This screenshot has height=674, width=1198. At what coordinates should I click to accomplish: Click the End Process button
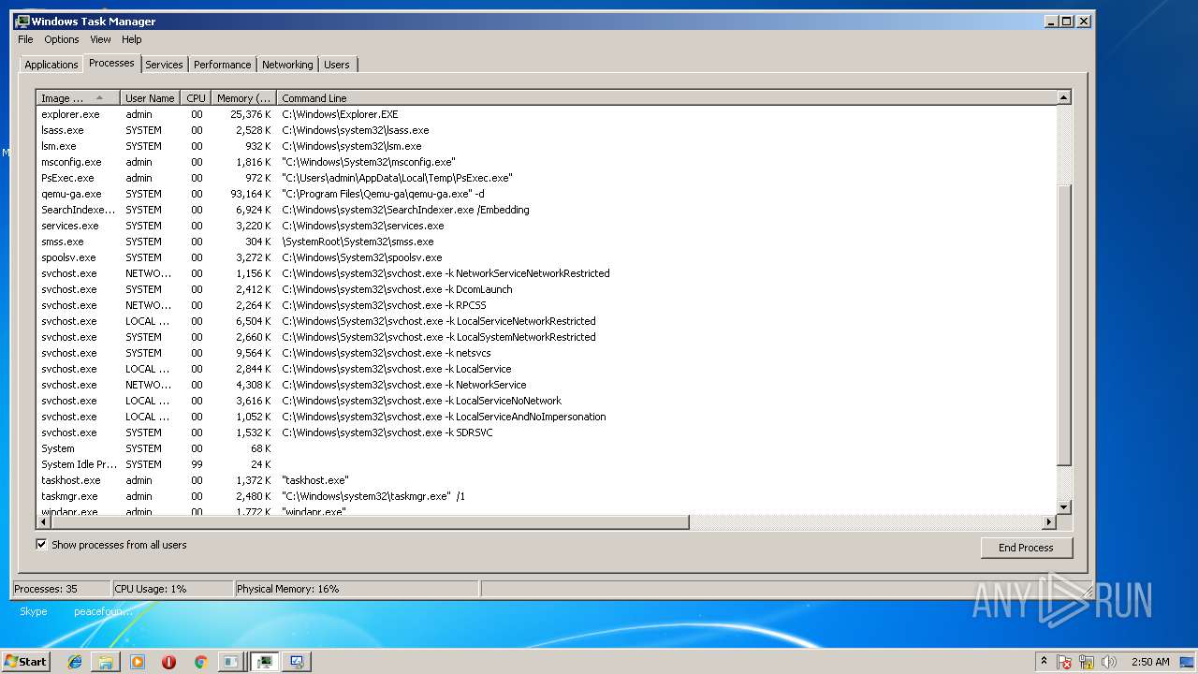1026,548
